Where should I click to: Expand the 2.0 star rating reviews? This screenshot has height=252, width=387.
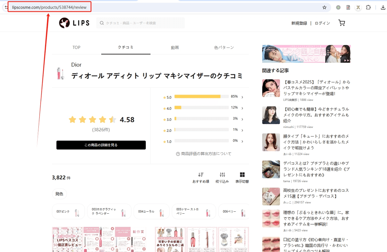242,130
